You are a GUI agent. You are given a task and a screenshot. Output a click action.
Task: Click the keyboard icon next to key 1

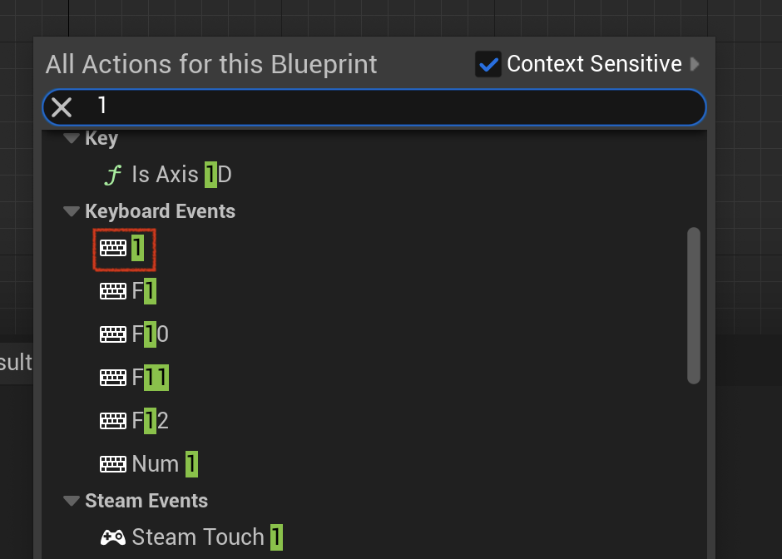[113, 248]
